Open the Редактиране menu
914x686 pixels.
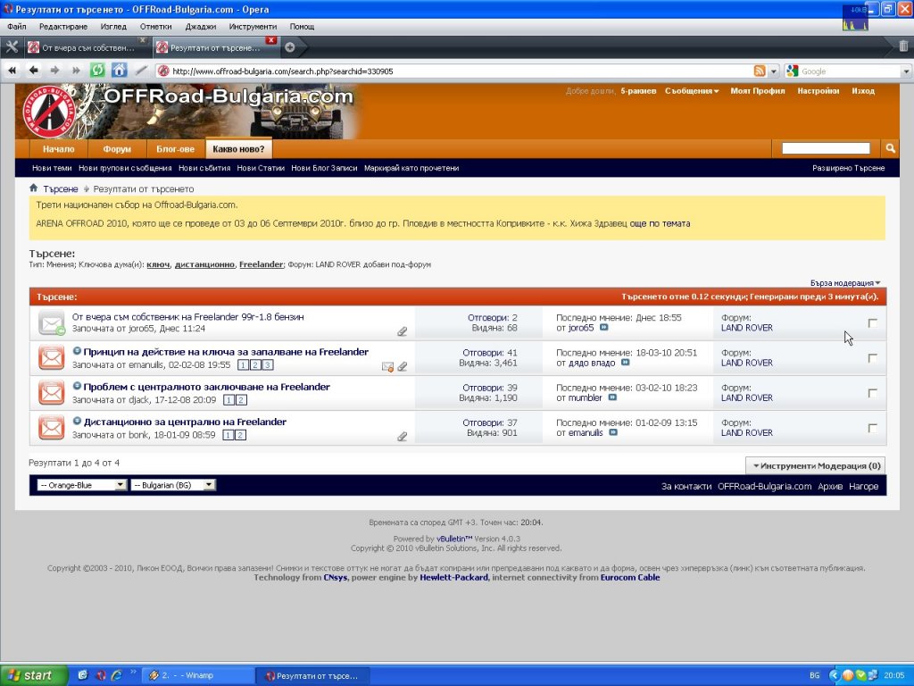tap(63, 26)
